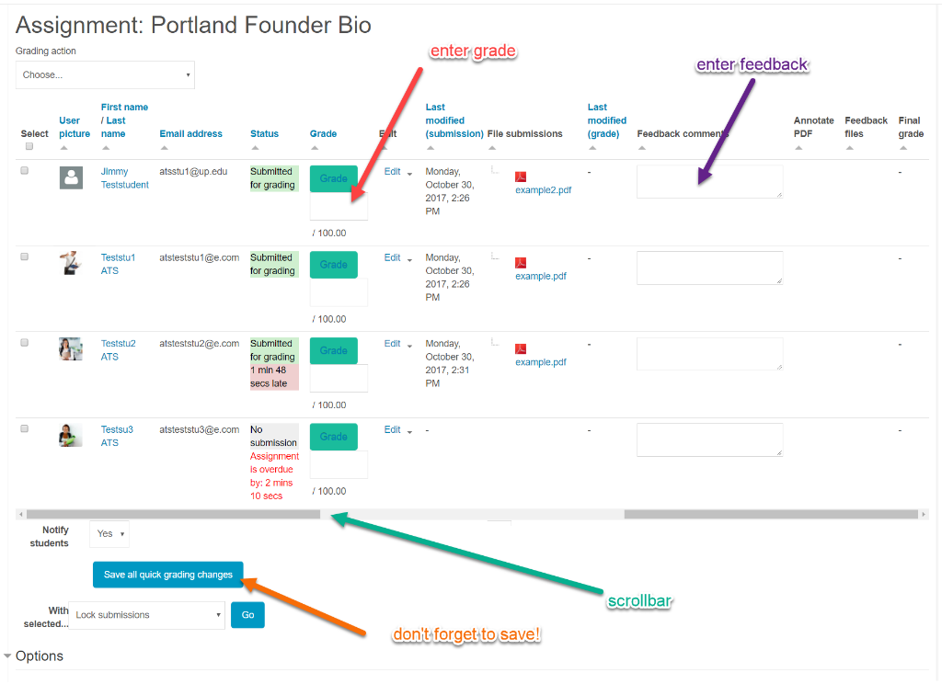This screenshot has height=684, width=942.
Task: Click feedback comments box for Teststu1 ATS
Action: (709, 268)
